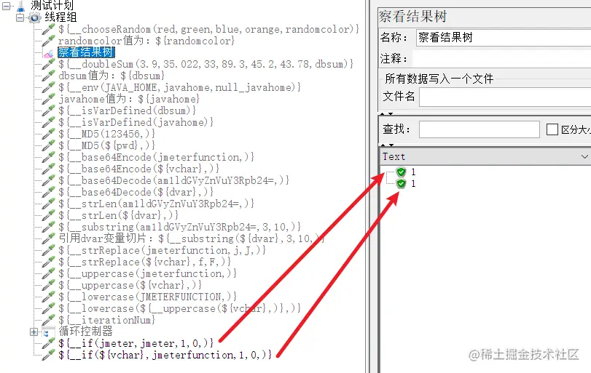Collapse the 测试计划 root node
The image size is (591, 373).
click(x=7, y=6)
